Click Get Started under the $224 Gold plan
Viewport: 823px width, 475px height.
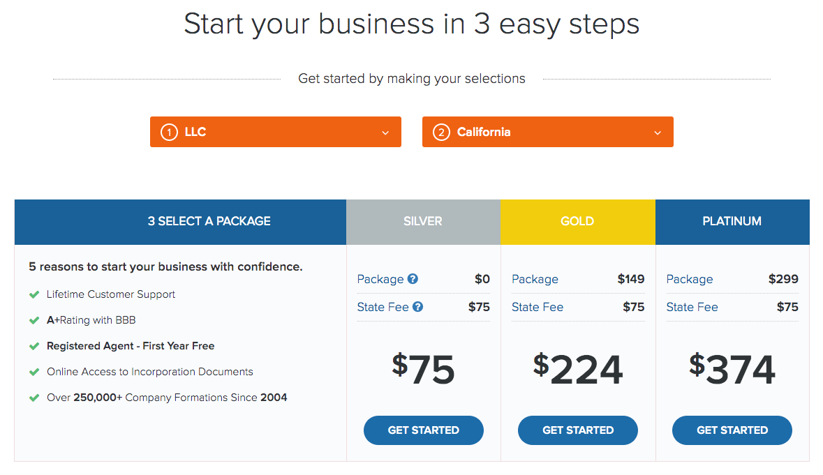[578, 430]
